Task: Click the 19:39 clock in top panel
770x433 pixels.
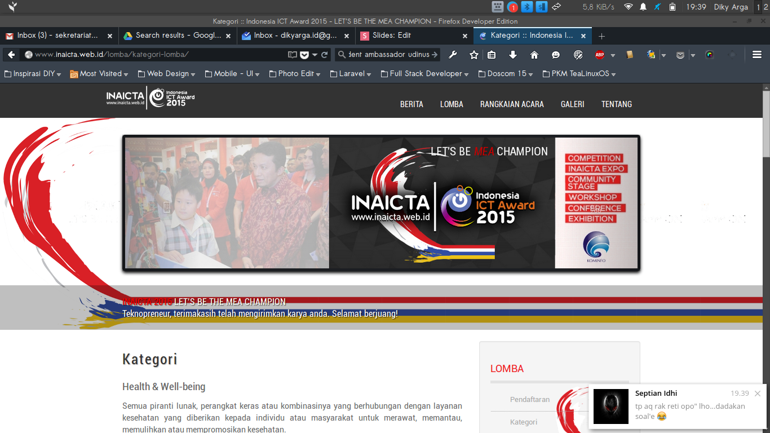Action: coord(696,7)
